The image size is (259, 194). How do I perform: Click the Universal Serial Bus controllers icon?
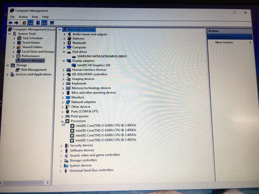pos(66,171)
